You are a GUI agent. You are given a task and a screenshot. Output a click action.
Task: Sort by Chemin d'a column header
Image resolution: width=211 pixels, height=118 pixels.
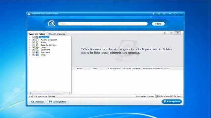coord(114,69)
